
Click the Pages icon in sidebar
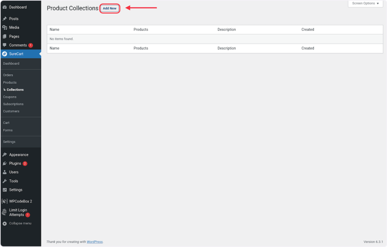click(x=5, y=37)
